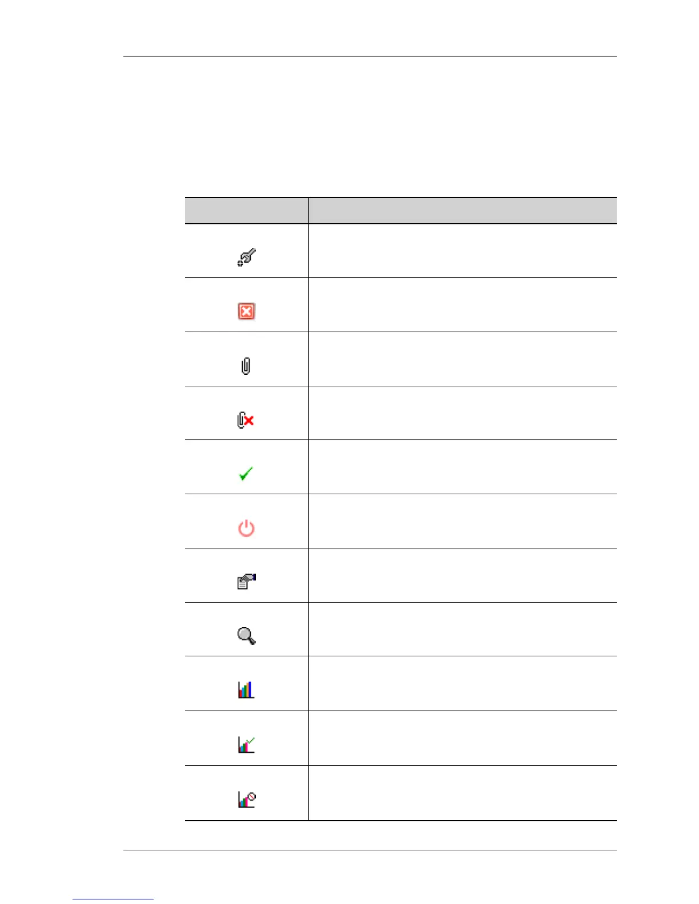Select the chart with green checkmark icon
699x904 pixels.
(246, 744)
